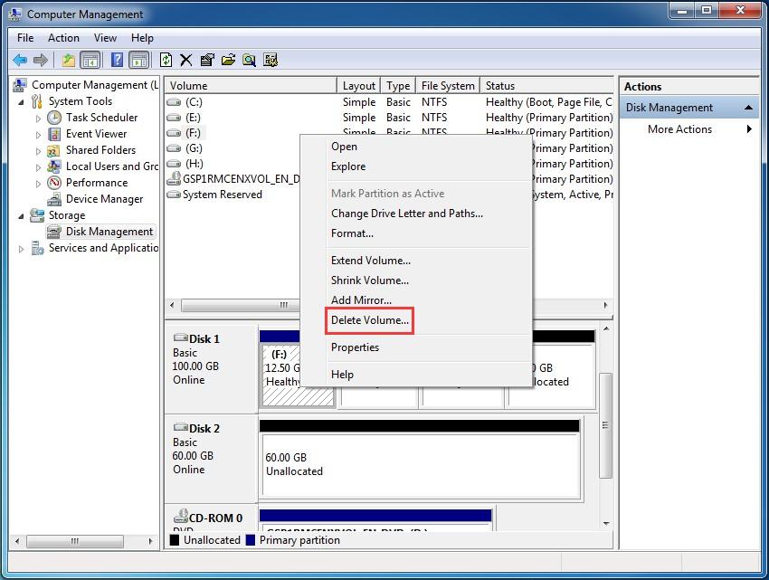Click the volume list scroll right arrow

pos(605,305)
